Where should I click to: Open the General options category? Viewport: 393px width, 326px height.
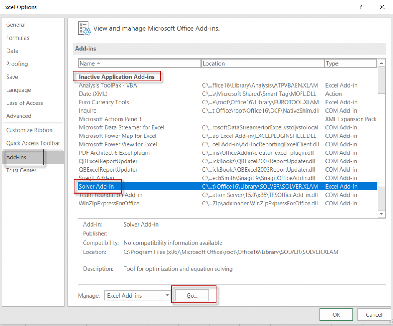click(x=16, y=25)
